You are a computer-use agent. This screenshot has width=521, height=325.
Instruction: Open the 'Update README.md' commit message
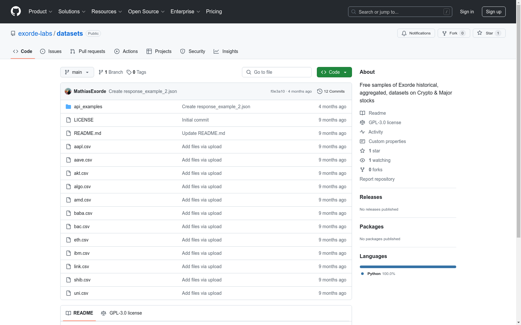point(204,133)
